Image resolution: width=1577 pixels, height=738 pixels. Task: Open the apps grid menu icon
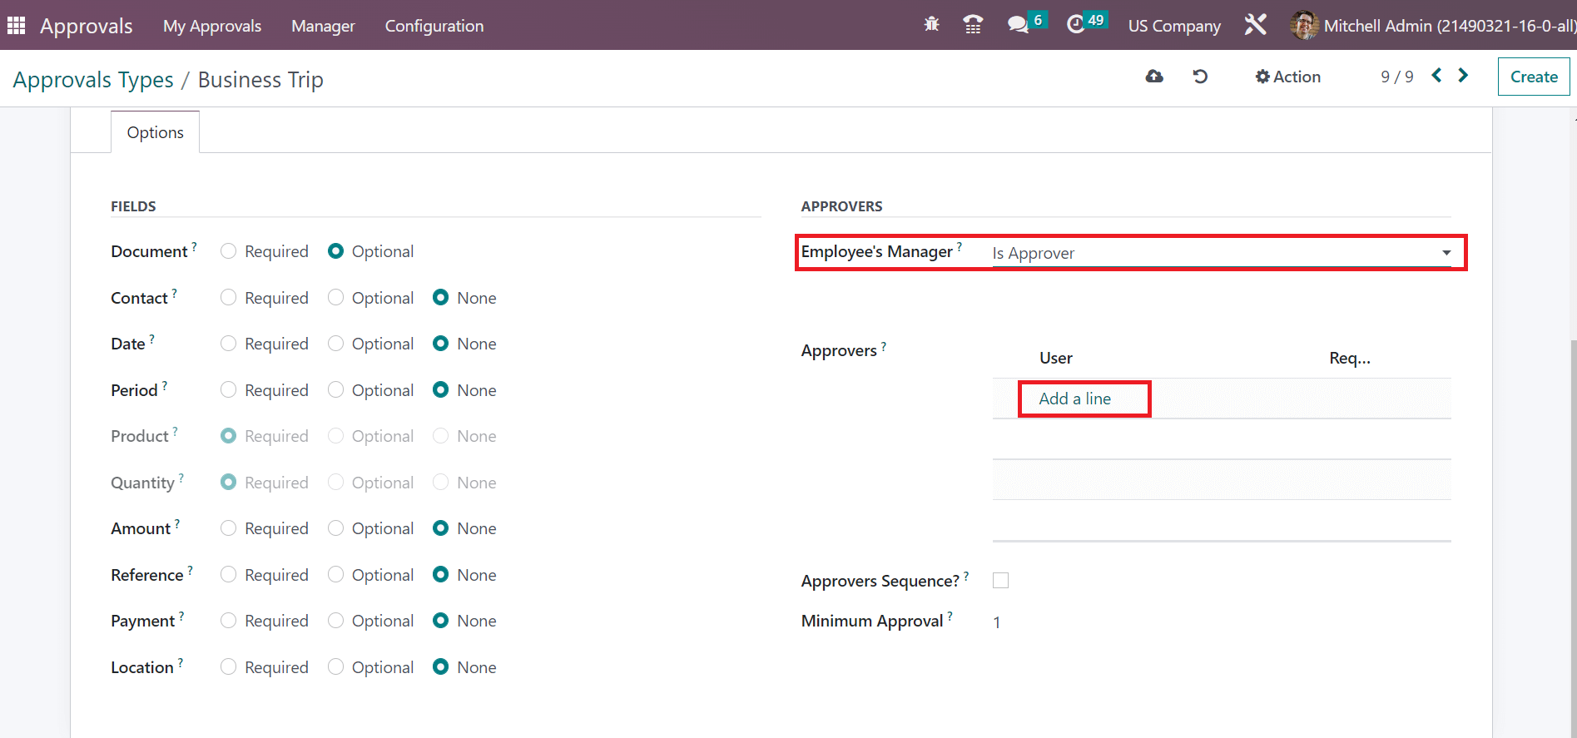click(x=17, y=26)
